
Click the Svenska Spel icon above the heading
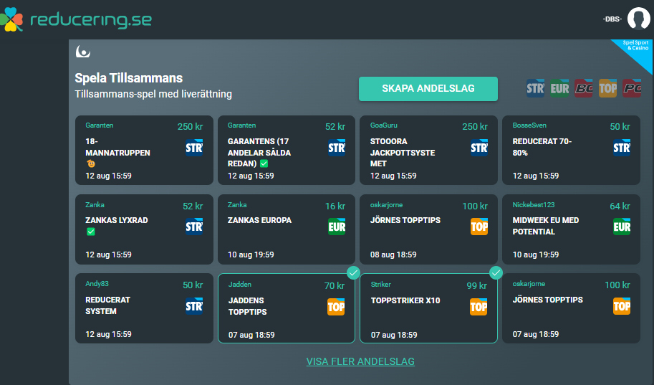coord(82,52)
